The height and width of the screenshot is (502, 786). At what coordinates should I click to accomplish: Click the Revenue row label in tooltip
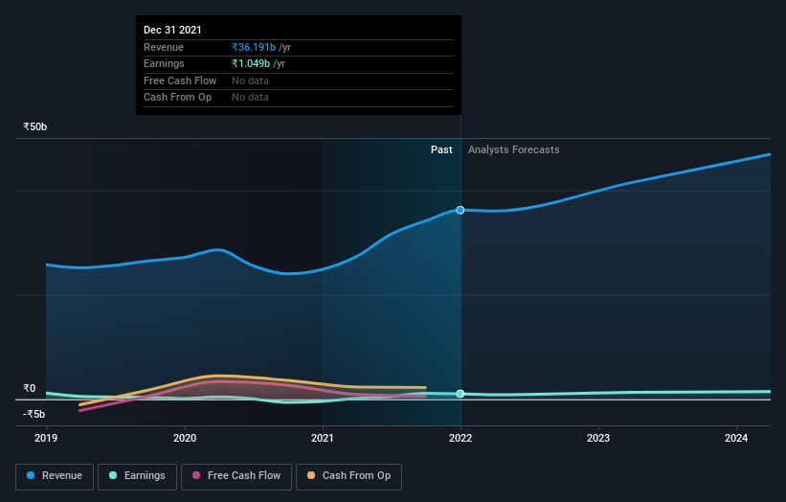click(164, 47)
